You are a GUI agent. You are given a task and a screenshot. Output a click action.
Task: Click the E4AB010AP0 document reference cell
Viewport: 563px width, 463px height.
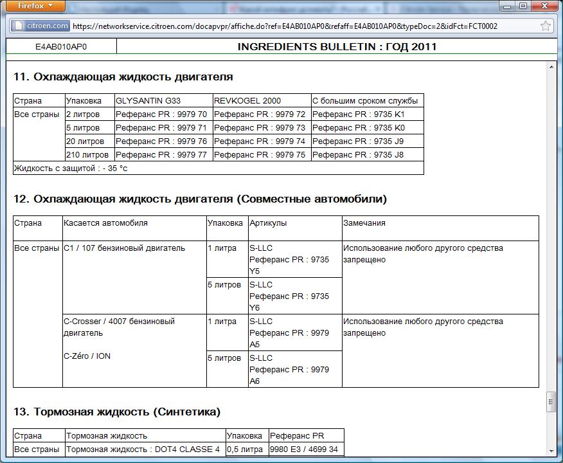(61, 47)
